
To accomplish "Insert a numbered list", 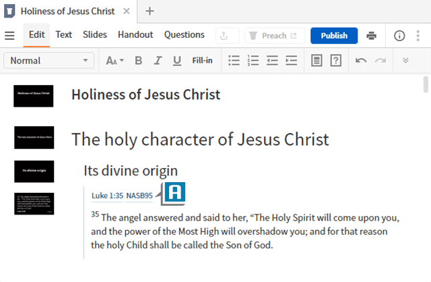I will click(253, 61).
